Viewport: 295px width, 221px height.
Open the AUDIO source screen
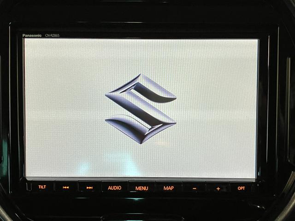[114, 187]
